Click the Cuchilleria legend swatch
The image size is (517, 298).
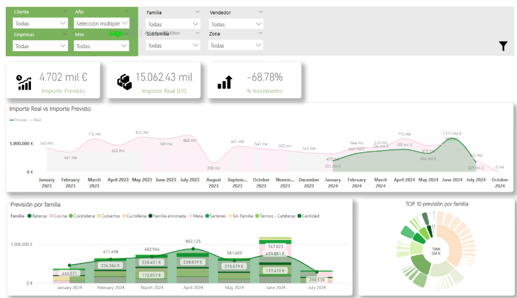123,216
